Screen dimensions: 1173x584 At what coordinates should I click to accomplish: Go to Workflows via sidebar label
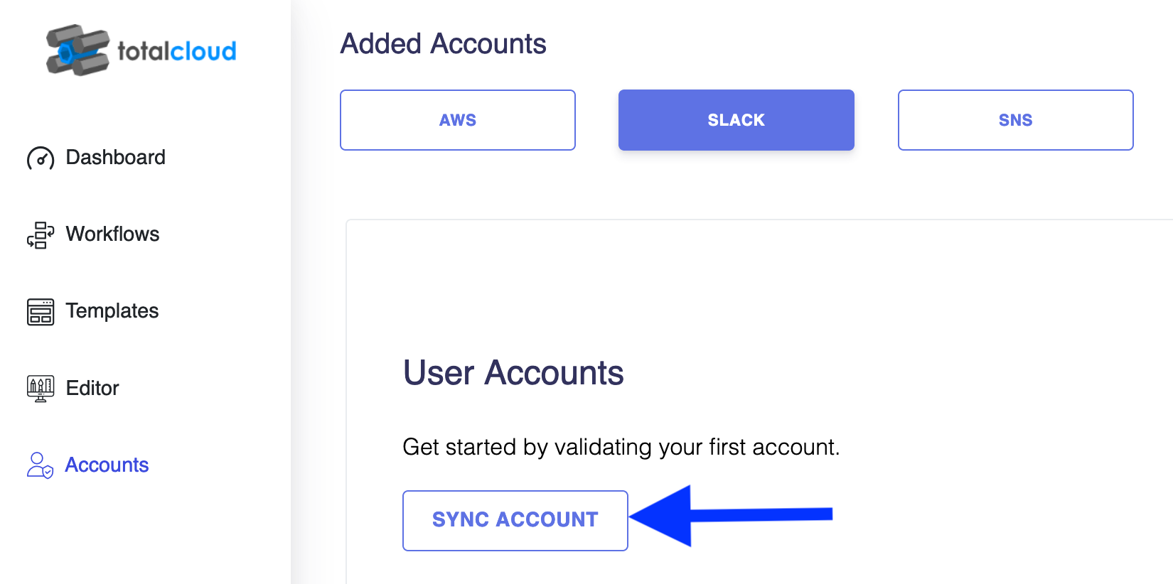[113, 234]
